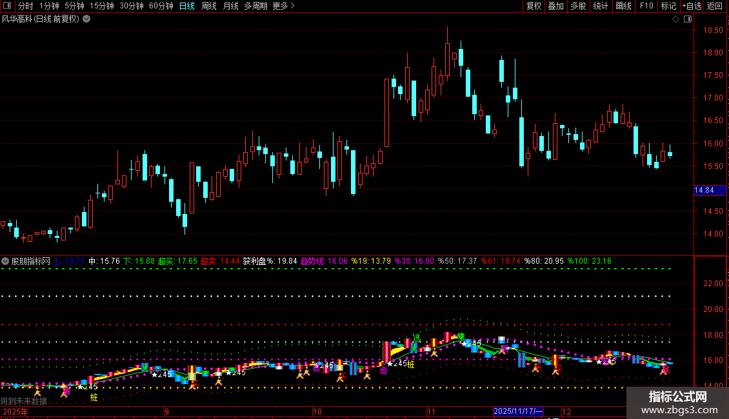Click the 返回 back button

(715, 6)
